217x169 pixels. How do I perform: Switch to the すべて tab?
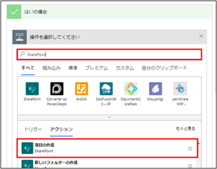[x=28, y=68]
